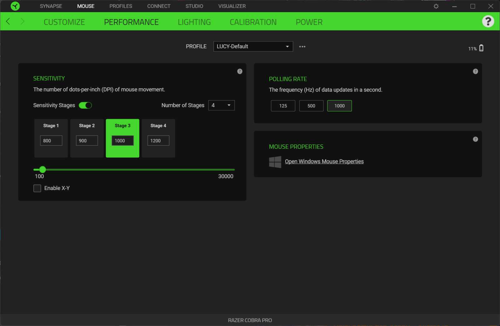
Task: Open the STUDIO tab
Action: 194,6
